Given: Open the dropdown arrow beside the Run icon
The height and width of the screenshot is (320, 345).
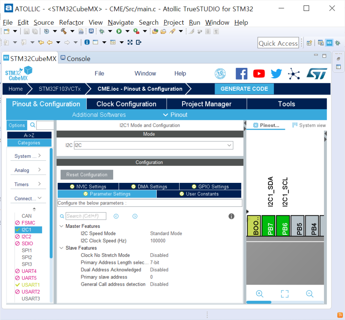Looking at the screenshot, I should (x=128, y=31).
